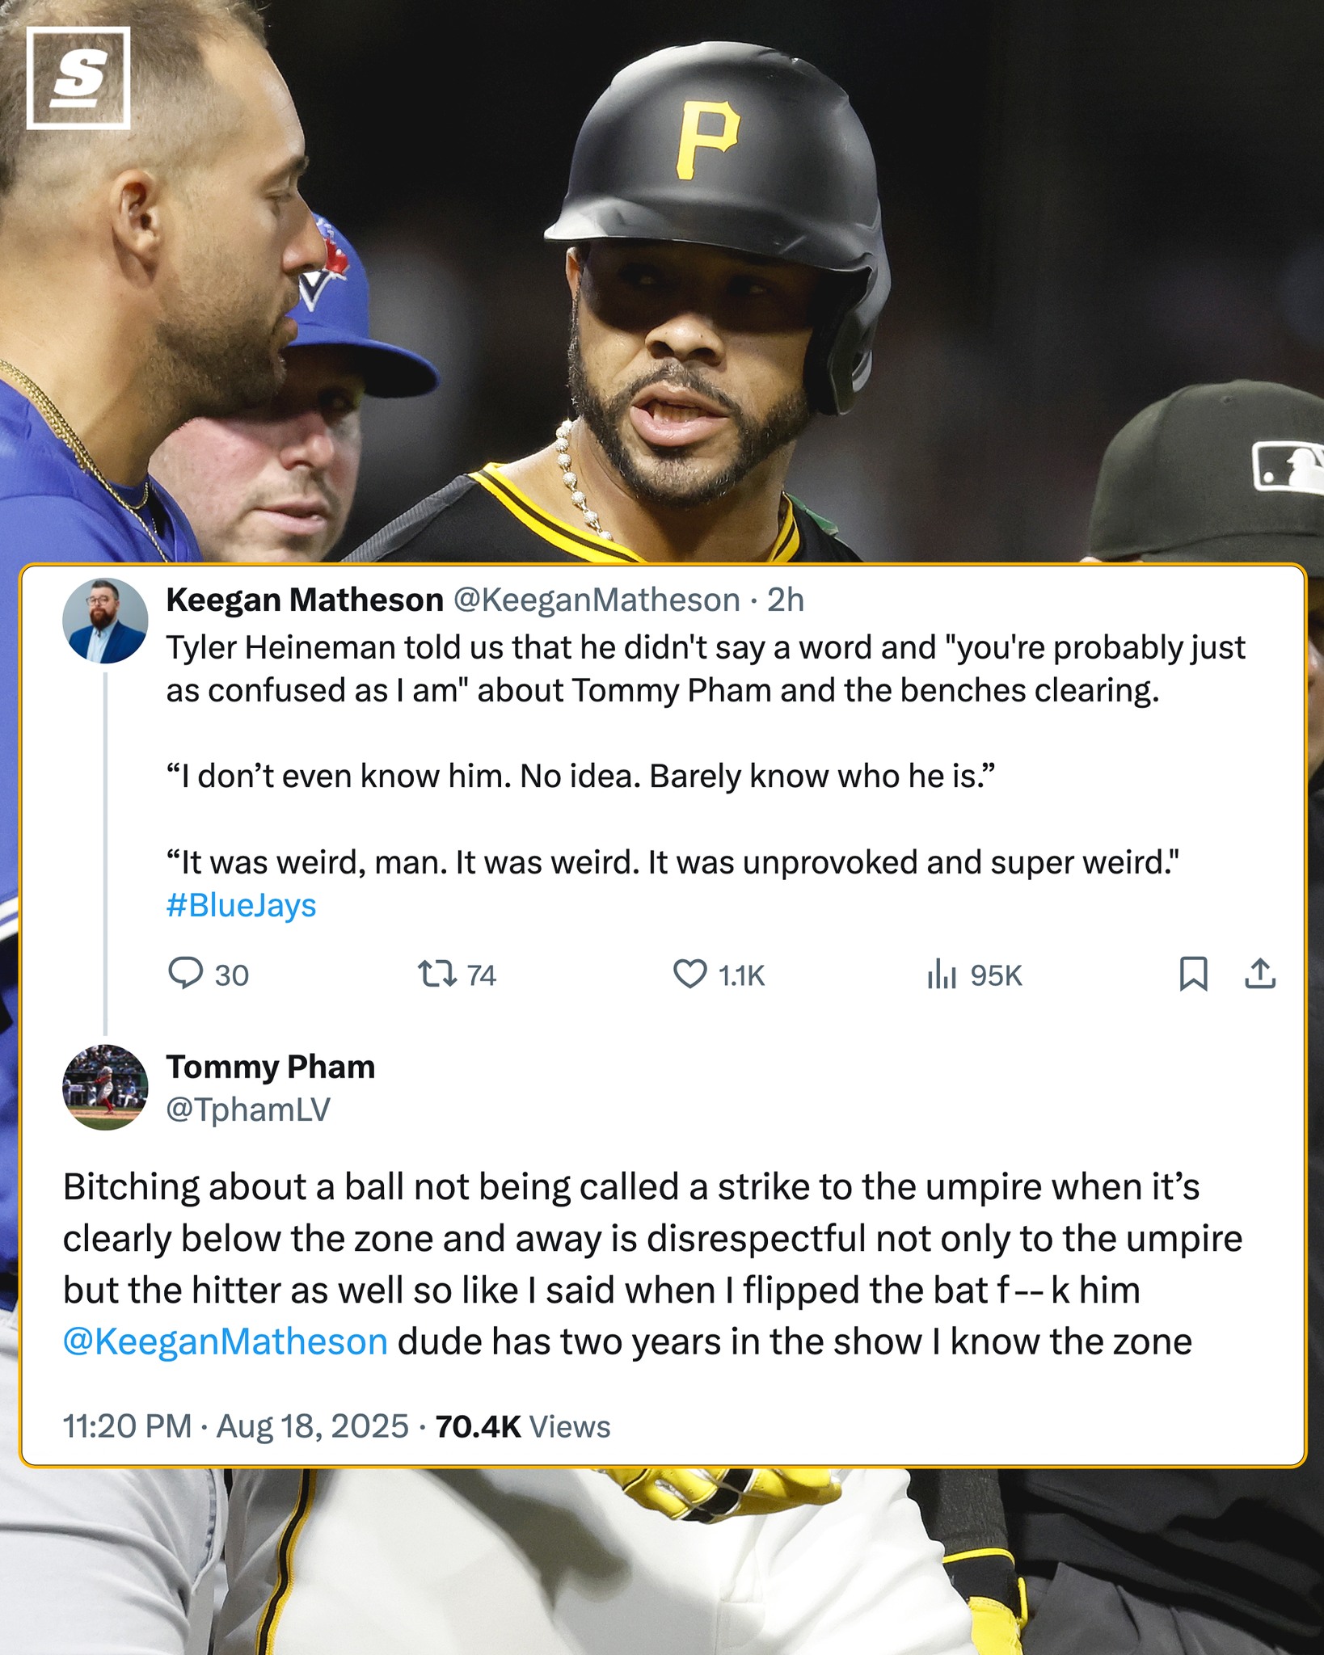The image size is (1324, 1655).
Task: Open the view analytics bar icon
Action: pos(942,974)
